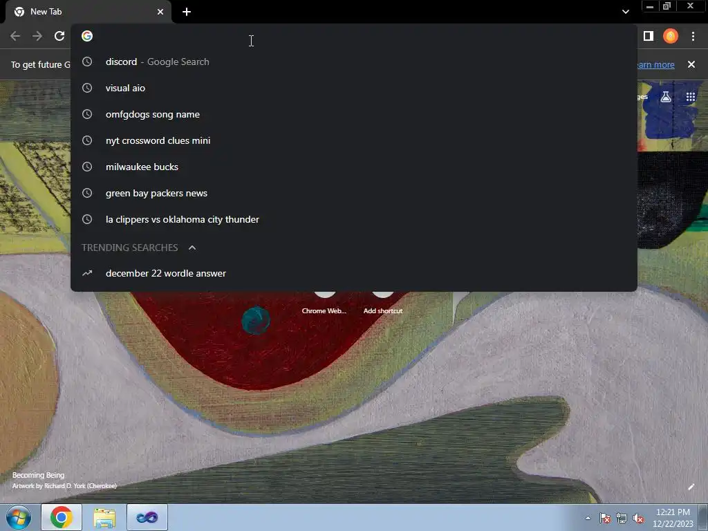This screenshot has width=708, height=531.
Task: Click the trending arrow icon beside wordle answer
Action: (x=87, y=273)
